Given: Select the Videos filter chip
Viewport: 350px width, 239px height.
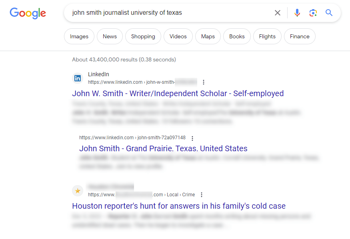Looking at the screenshot, I should click(178, 36).
